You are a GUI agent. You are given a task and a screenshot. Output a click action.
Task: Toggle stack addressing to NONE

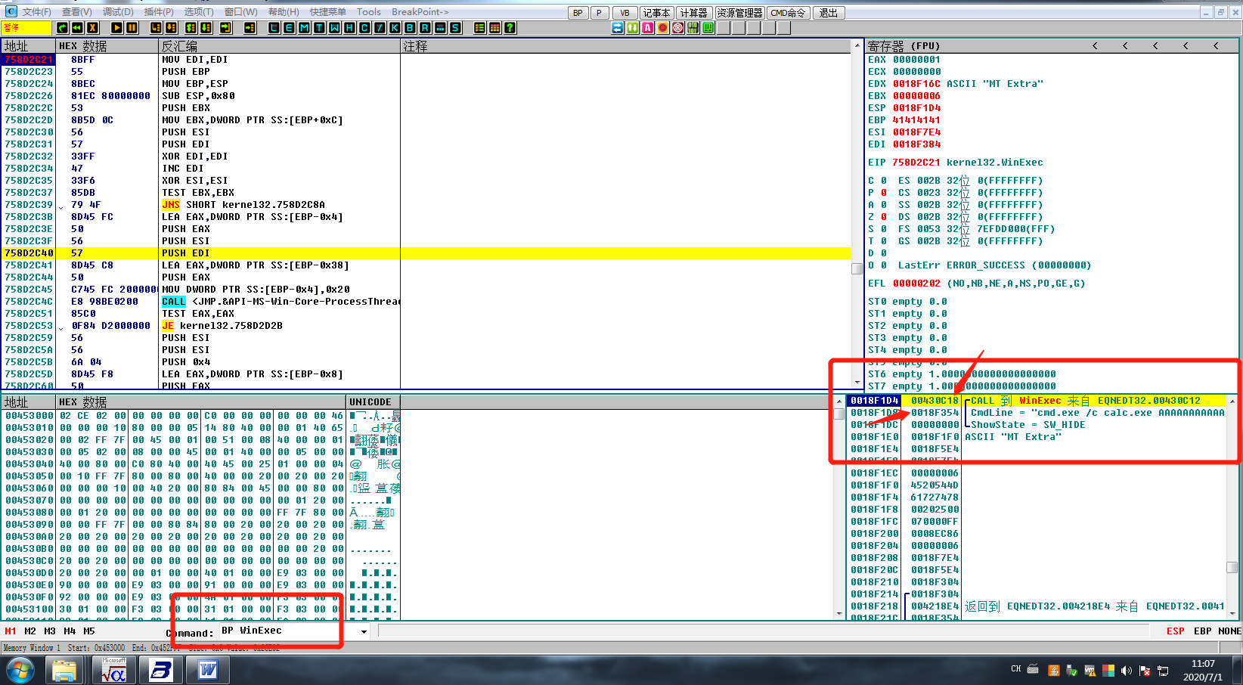pos(1229,631)
